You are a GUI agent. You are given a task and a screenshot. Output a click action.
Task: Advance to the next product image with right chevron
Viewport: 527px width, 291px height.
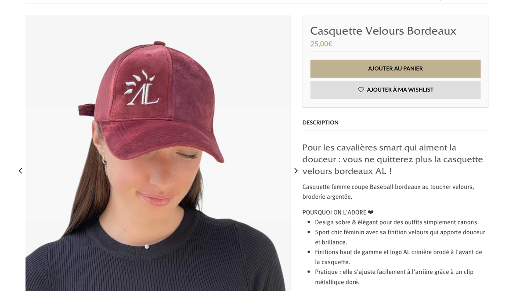(296, 171)
